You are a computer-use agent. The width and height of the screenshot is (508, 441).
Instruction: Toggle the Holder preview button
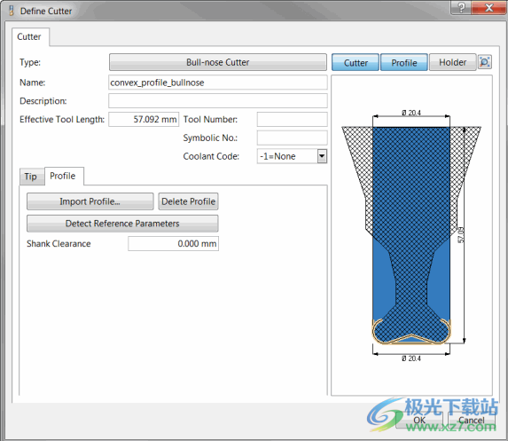point(453,62)
